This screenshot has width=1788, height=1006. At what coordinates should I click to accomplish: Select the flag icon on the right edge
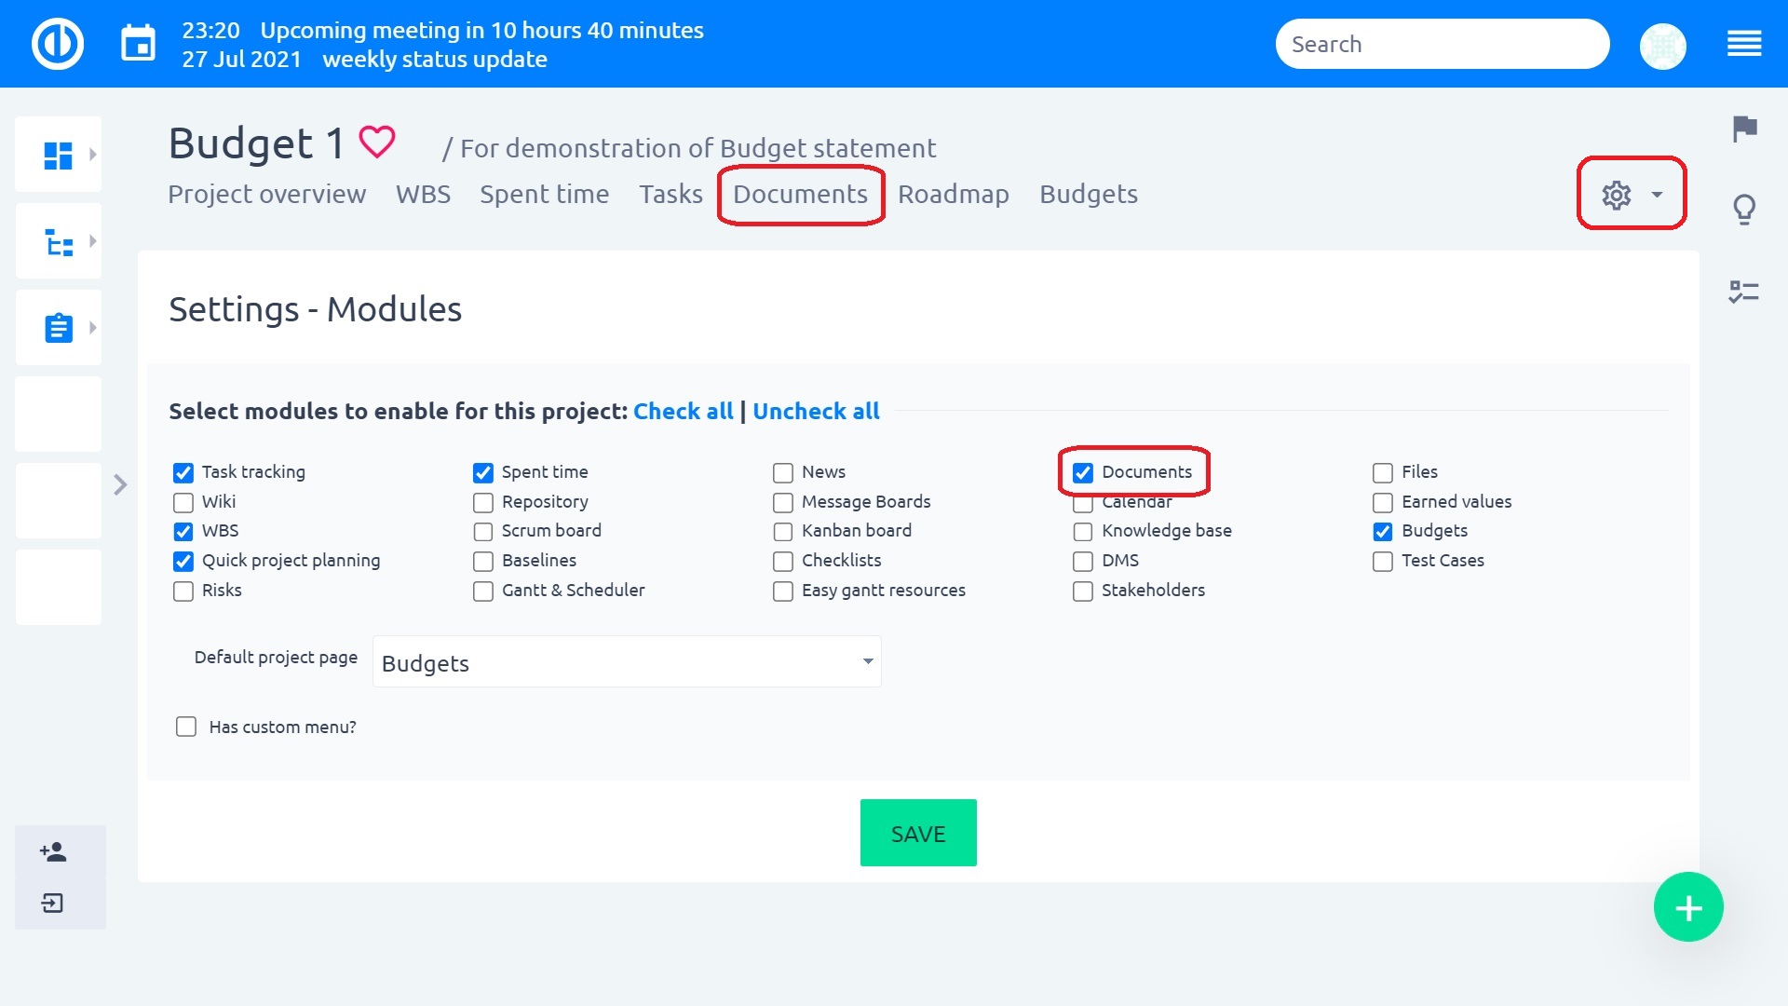(1745, 130)
